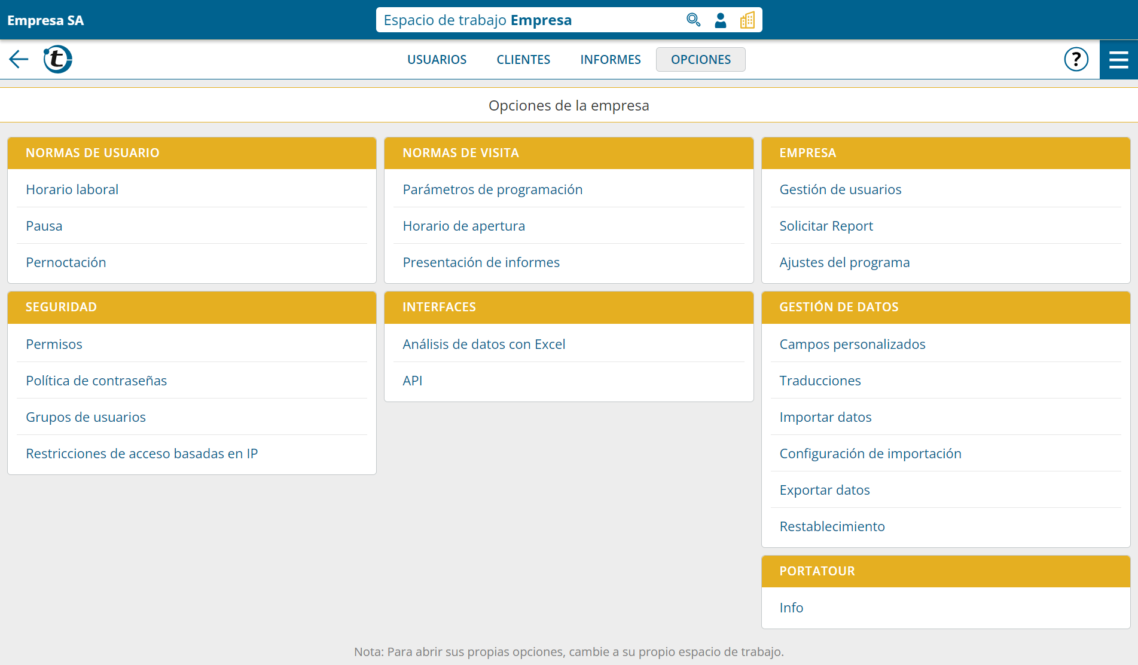Open Restricciones de acceso basadas en IP
The height and width of the screenshot is (665, 1138).
(x=192, y=453)
